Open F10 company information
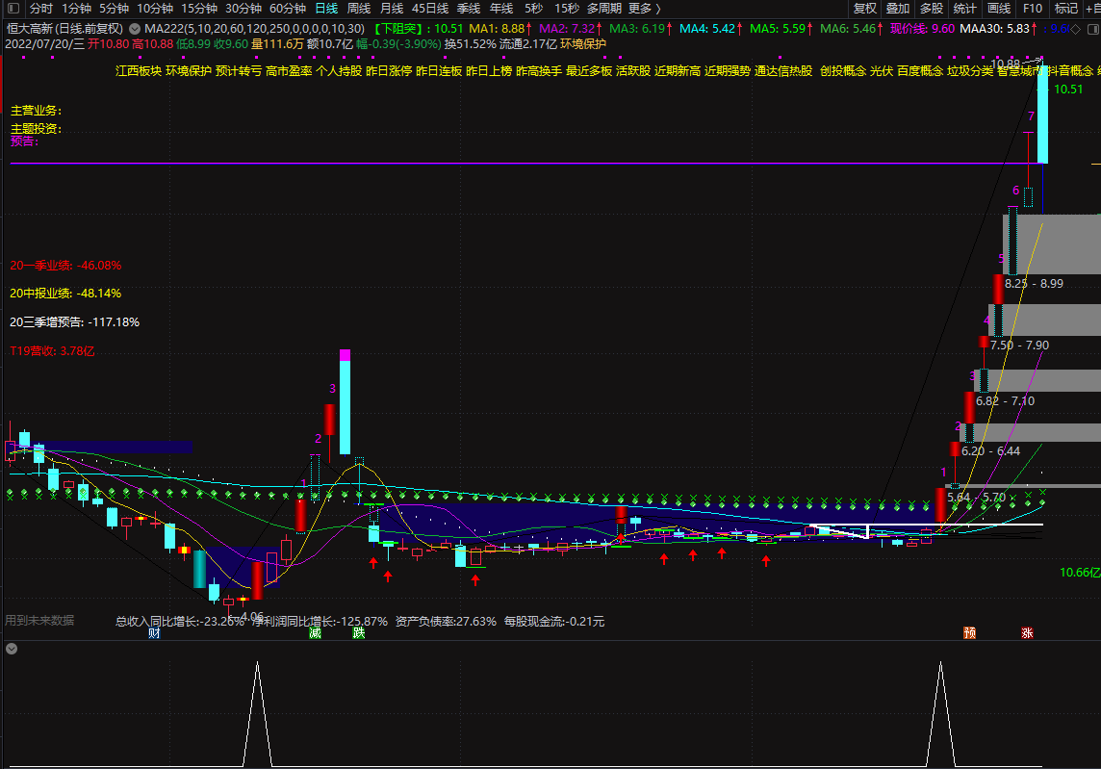 click(1033, 9)
